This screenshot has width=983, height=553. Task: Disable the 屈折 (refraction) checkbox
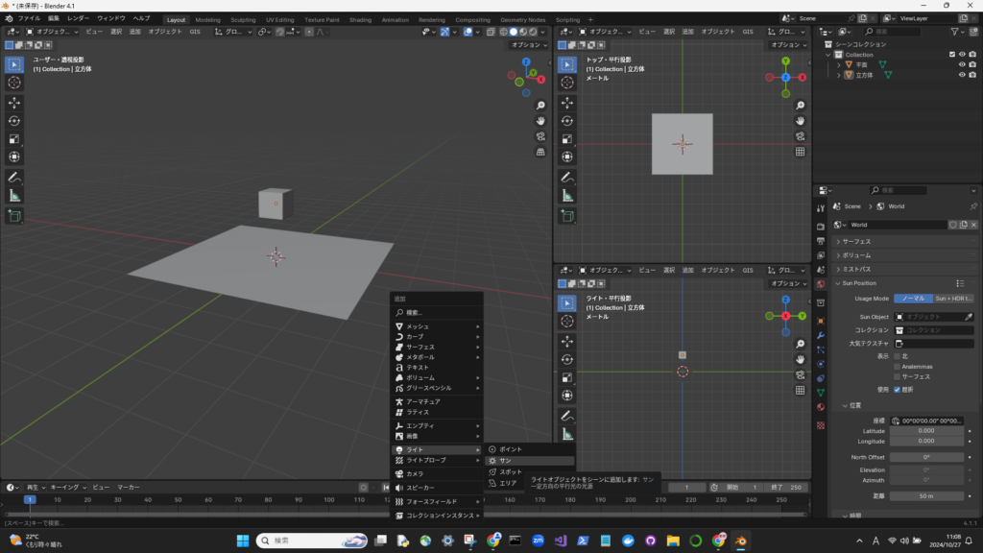898,390
